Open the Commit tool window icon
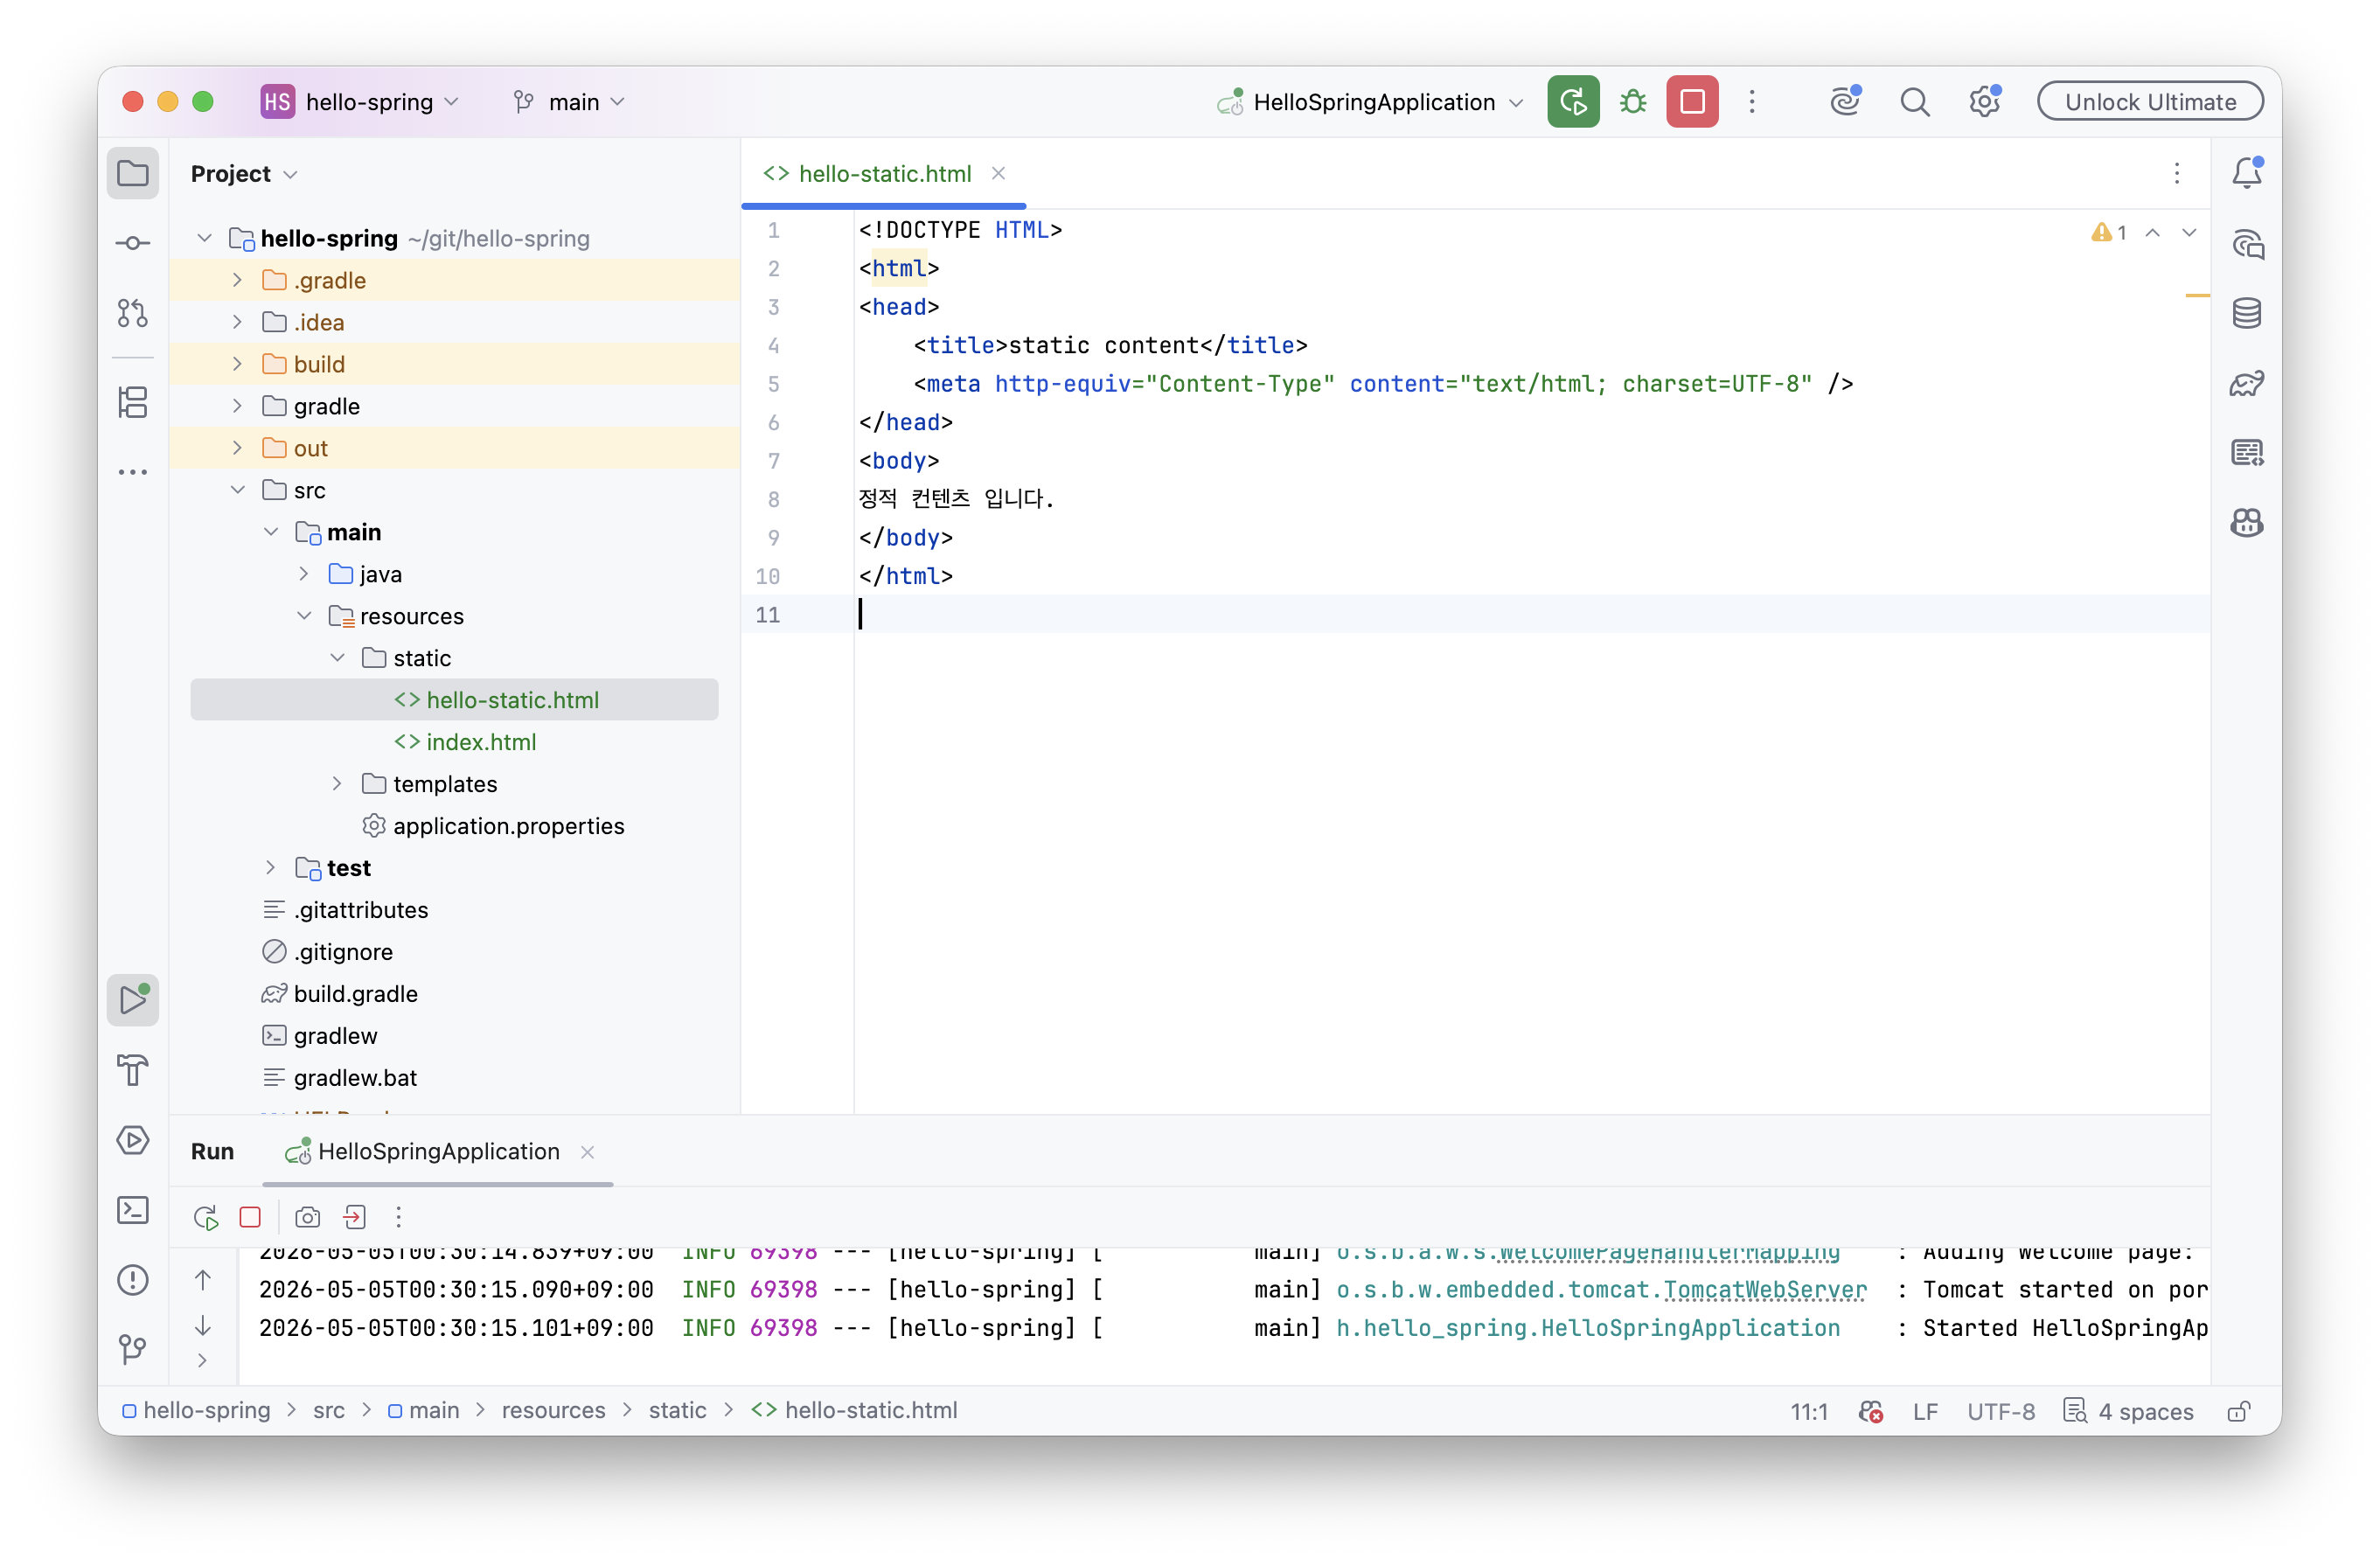 (x=133, y=243)
